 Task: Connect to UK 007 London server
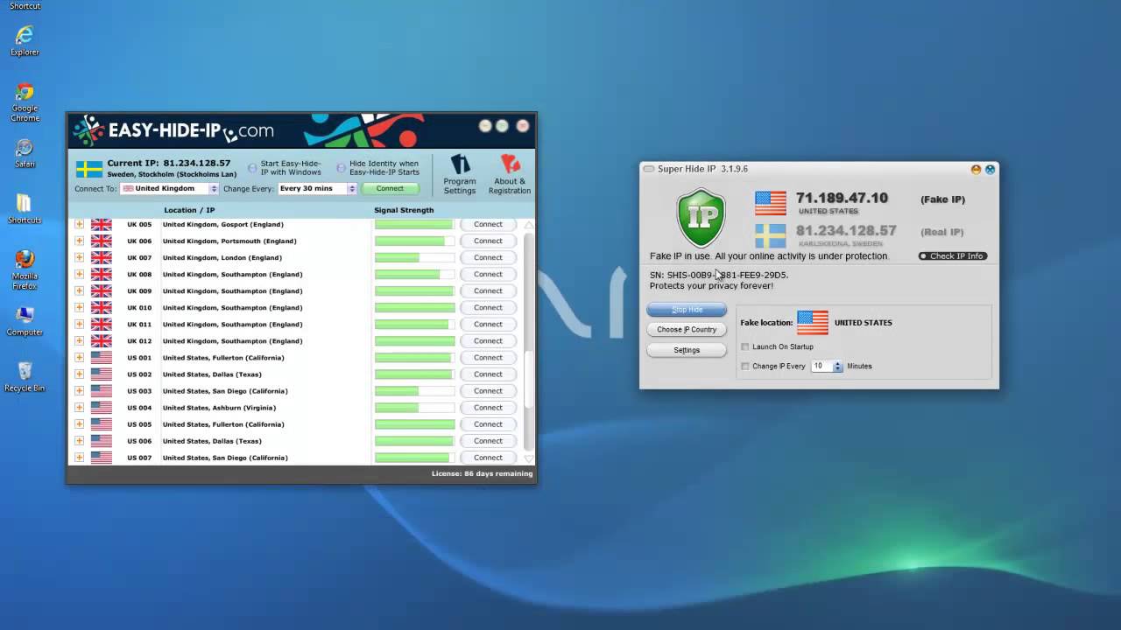coord(488,257)
